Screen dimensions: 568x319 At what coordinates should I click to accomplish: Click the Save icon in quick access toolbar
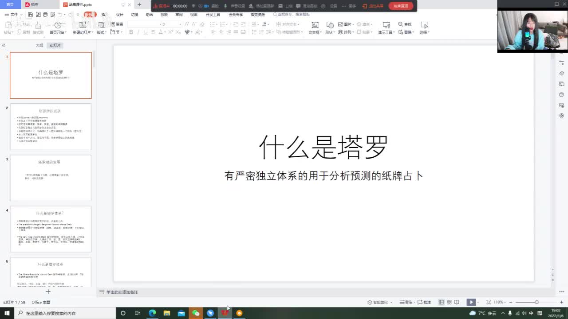[x=31, y=15]
